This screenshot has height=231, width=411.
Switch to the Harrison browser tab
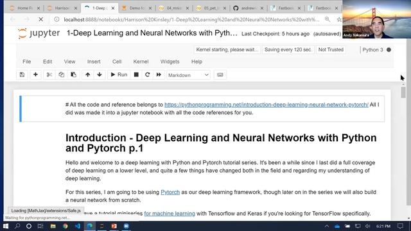[62, 8]
